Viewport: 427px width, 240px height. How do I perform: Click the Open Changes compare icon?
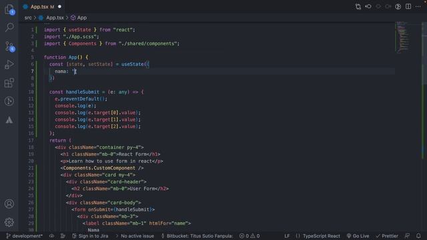click(358, 7)
